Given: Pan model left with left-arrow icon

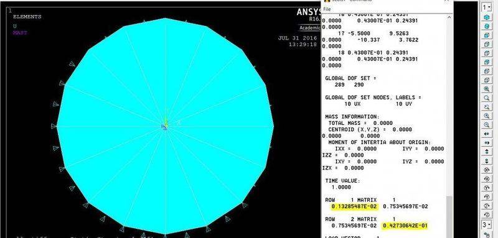Looking at the screenshot, I should point(487,134).
